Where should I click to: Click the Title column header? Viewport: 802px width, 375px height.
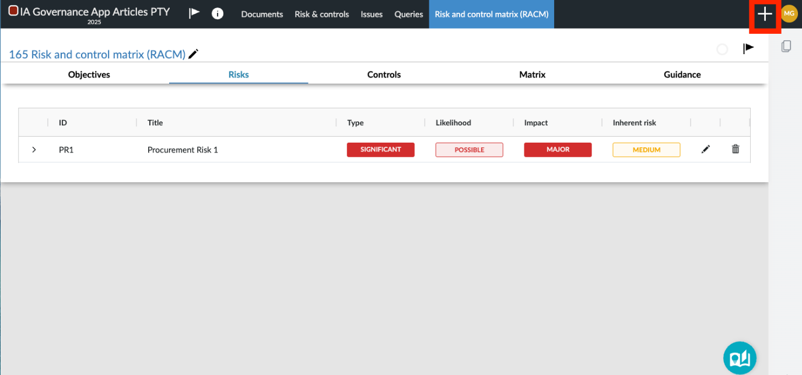click(155, 123)
